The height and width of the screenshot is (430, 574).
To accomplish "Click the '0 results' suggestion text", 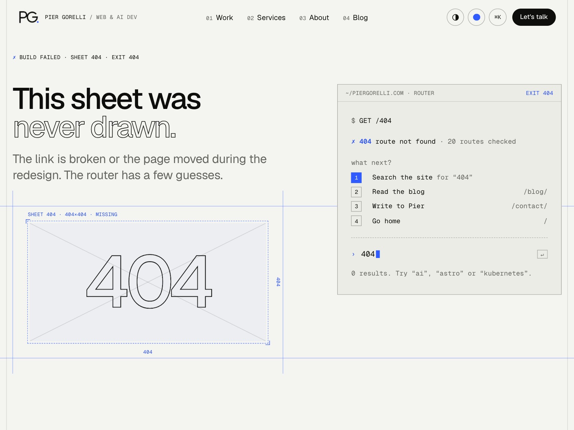I will [441, 273].
